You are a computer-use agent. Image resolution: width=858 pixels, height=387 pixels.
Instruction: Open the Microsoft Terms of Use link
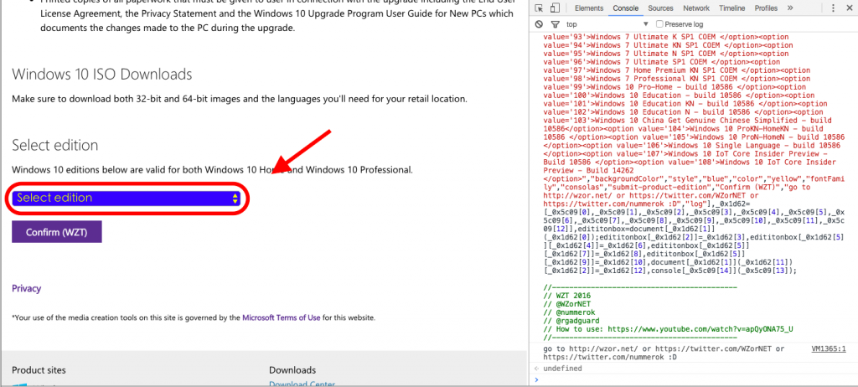tap(282, 317)
